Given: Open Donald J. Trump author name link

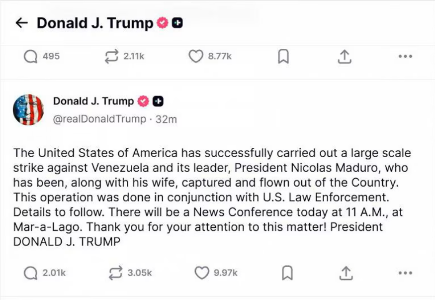Looking at the screenshot, I should tap(93, 101).
